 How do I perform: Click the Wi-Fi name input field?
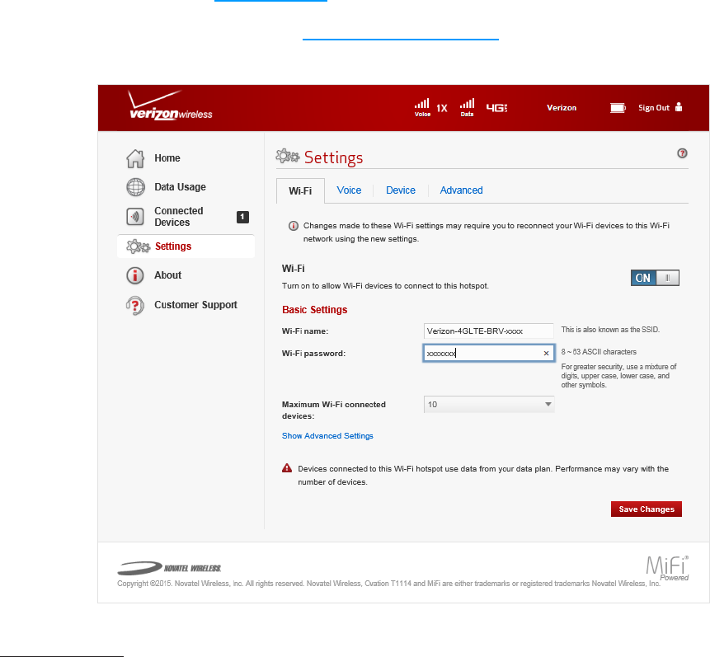[488, 331]
